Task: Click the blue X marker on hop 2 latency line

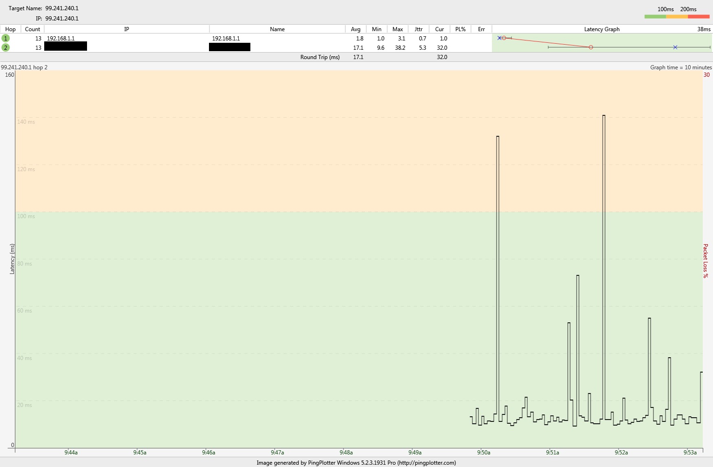Action: (x=675, y=47)
